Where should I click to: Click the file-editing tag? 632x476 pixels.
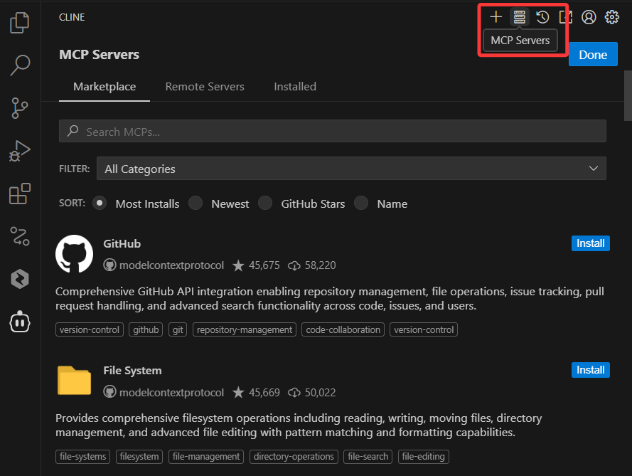tap(423, 457)
